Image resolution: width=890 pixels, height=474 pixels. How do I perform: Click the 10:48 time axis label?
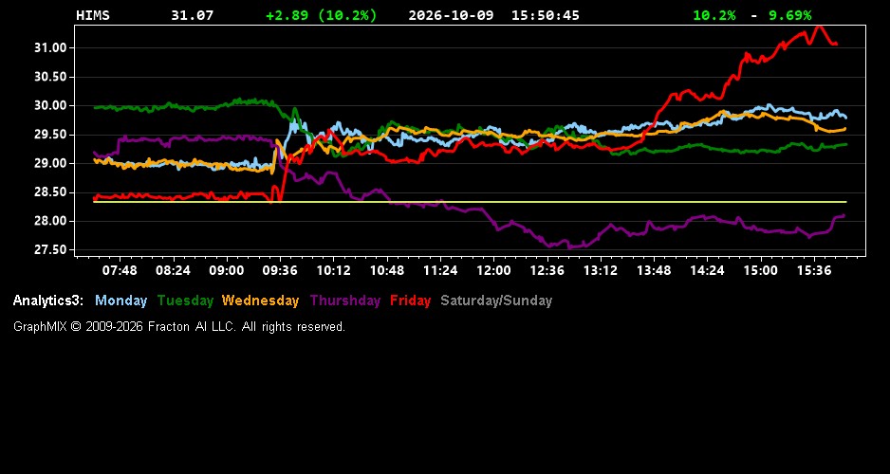click(x=386, y=270)
